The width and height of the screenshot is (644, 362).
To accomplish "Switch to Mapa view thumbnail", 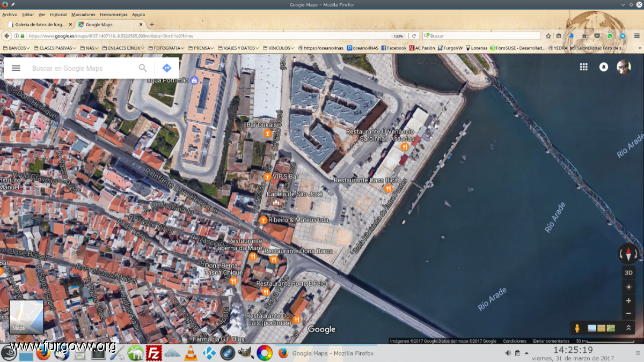I will 26,317.
